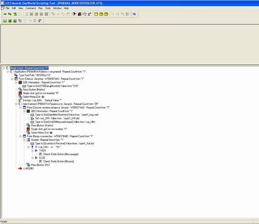Click the Ready status bar text

coord(4,222)
